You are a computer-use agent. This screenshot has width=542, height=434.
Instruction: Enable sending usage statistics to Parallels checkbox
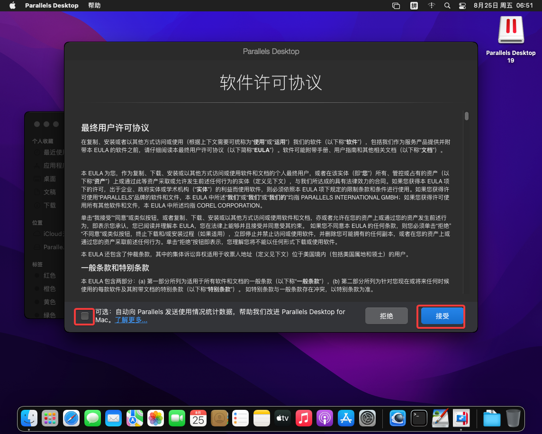click(x=85, y=316)
